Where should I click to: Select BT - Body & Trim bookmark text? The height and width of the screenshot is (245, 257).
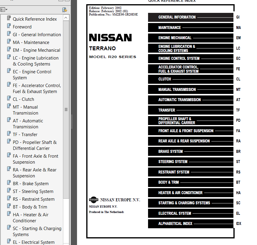[x=30, y=207]
